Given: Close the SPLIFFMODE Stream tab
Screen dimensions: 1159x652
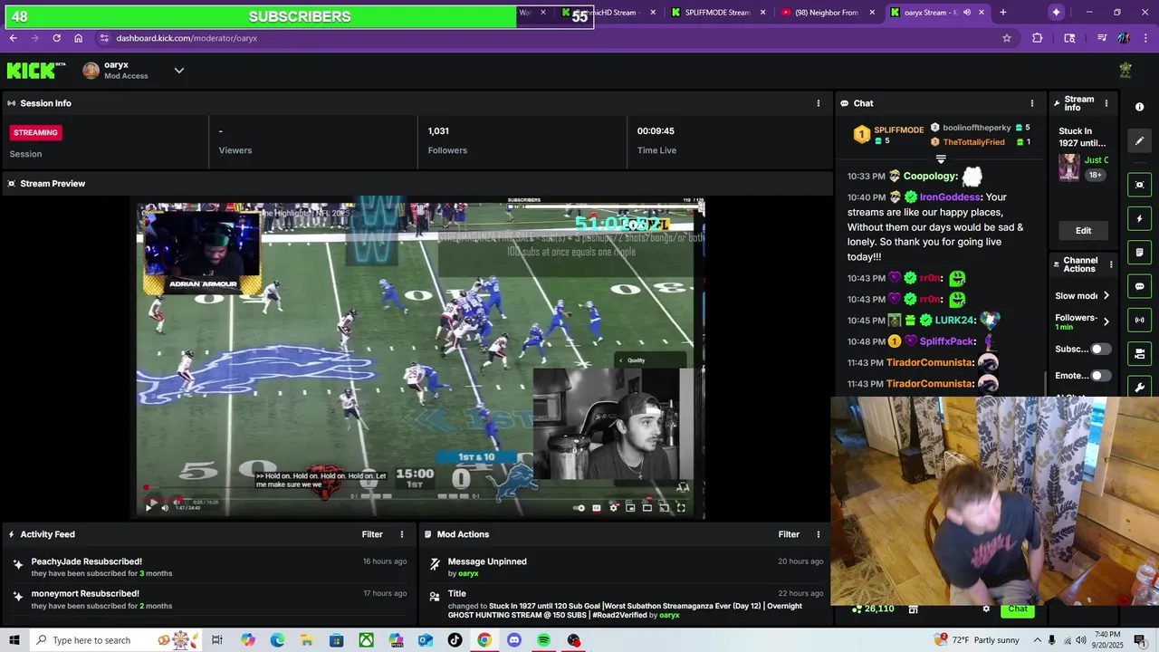Looking at the screenshot, I should click(762, 13).
